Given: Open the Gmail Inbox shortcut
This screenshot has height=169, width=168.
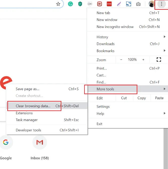Looking at the screenshot, I should tap(40, 143).
